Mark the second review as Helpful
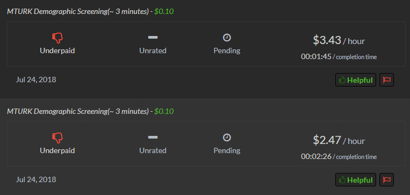This screenshot has width=410, height=195. [x=356, y=179]
